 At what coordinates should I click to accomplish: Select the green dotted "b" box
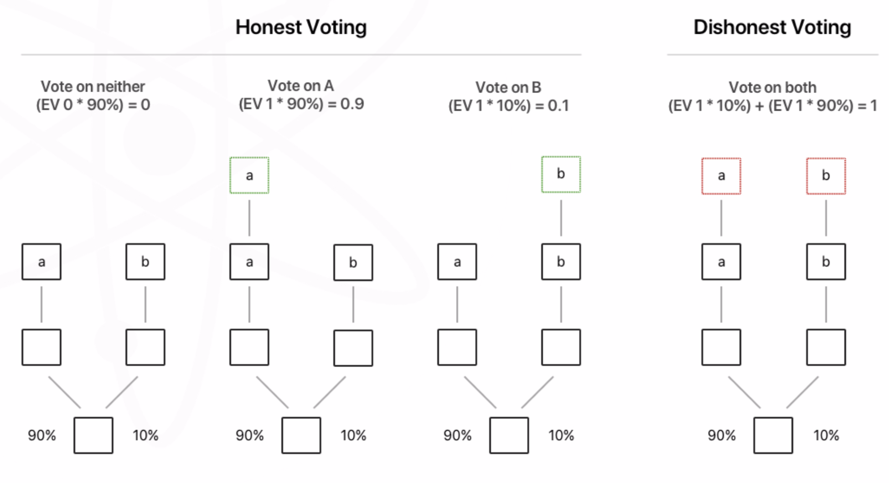click(561, 175)
